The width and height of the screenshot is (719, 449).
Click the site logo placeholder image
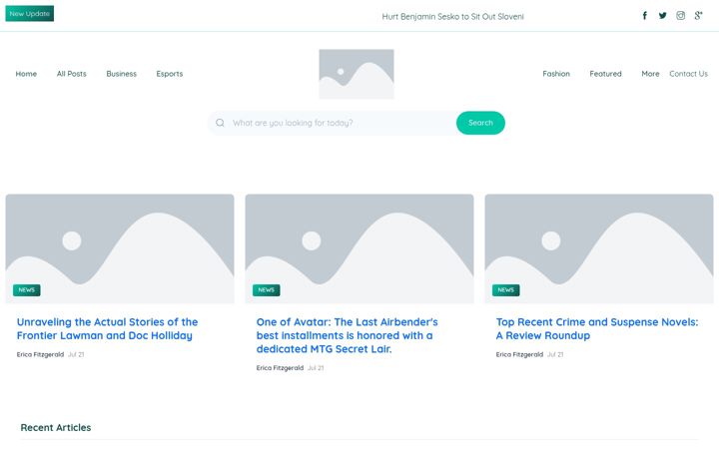click(x=357, y=74)
